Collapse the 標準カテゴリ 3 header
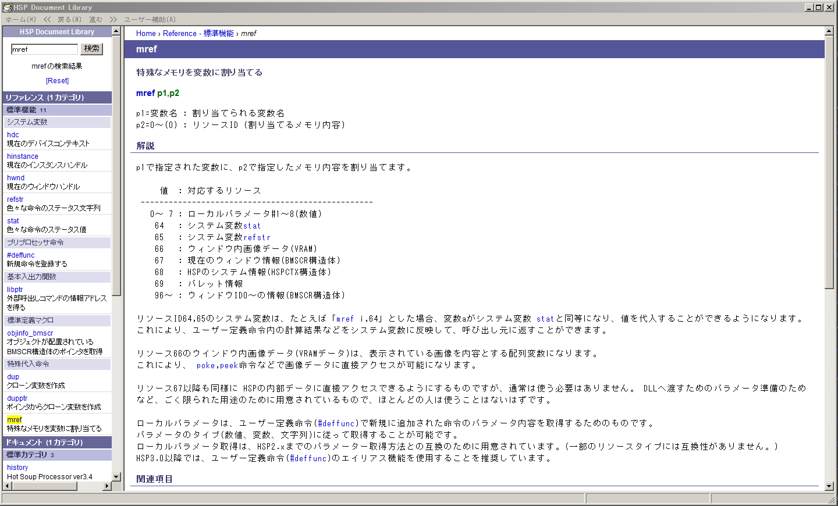The image size is (838, 506). (57, 455)
